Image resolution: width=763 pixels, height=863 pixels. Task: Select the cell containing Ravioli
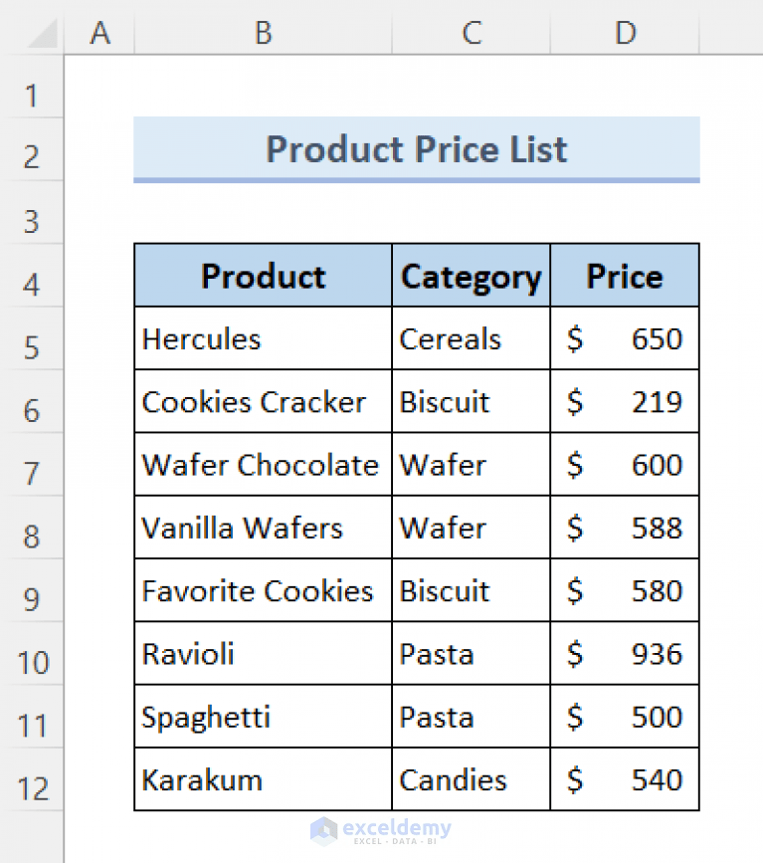coord(262,654)
